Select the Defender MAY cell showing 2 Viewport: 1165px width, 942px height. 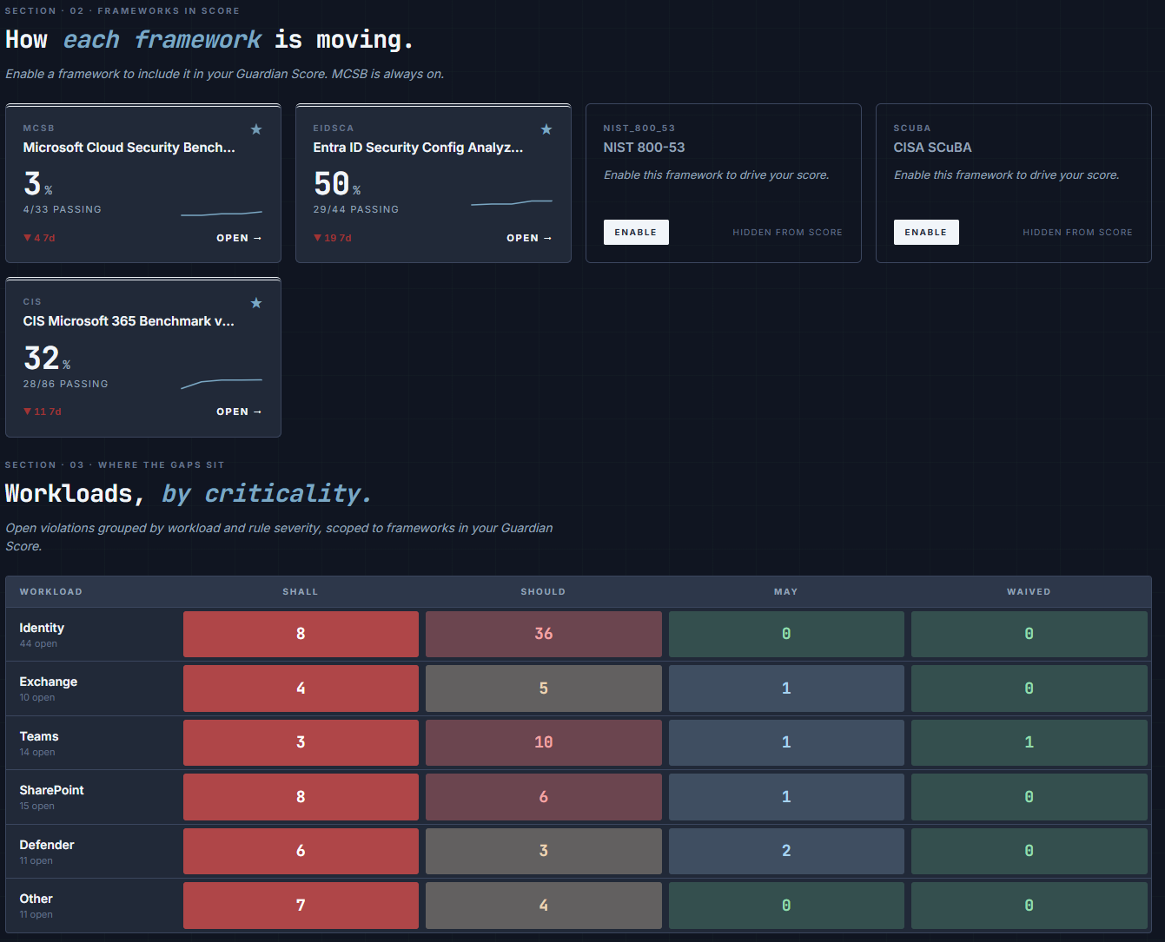click(x=786, y=851)
